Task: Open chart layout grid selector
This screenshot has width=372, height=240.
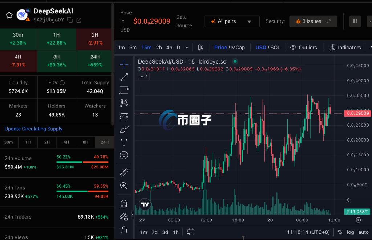Action: (x=355, y=21)
